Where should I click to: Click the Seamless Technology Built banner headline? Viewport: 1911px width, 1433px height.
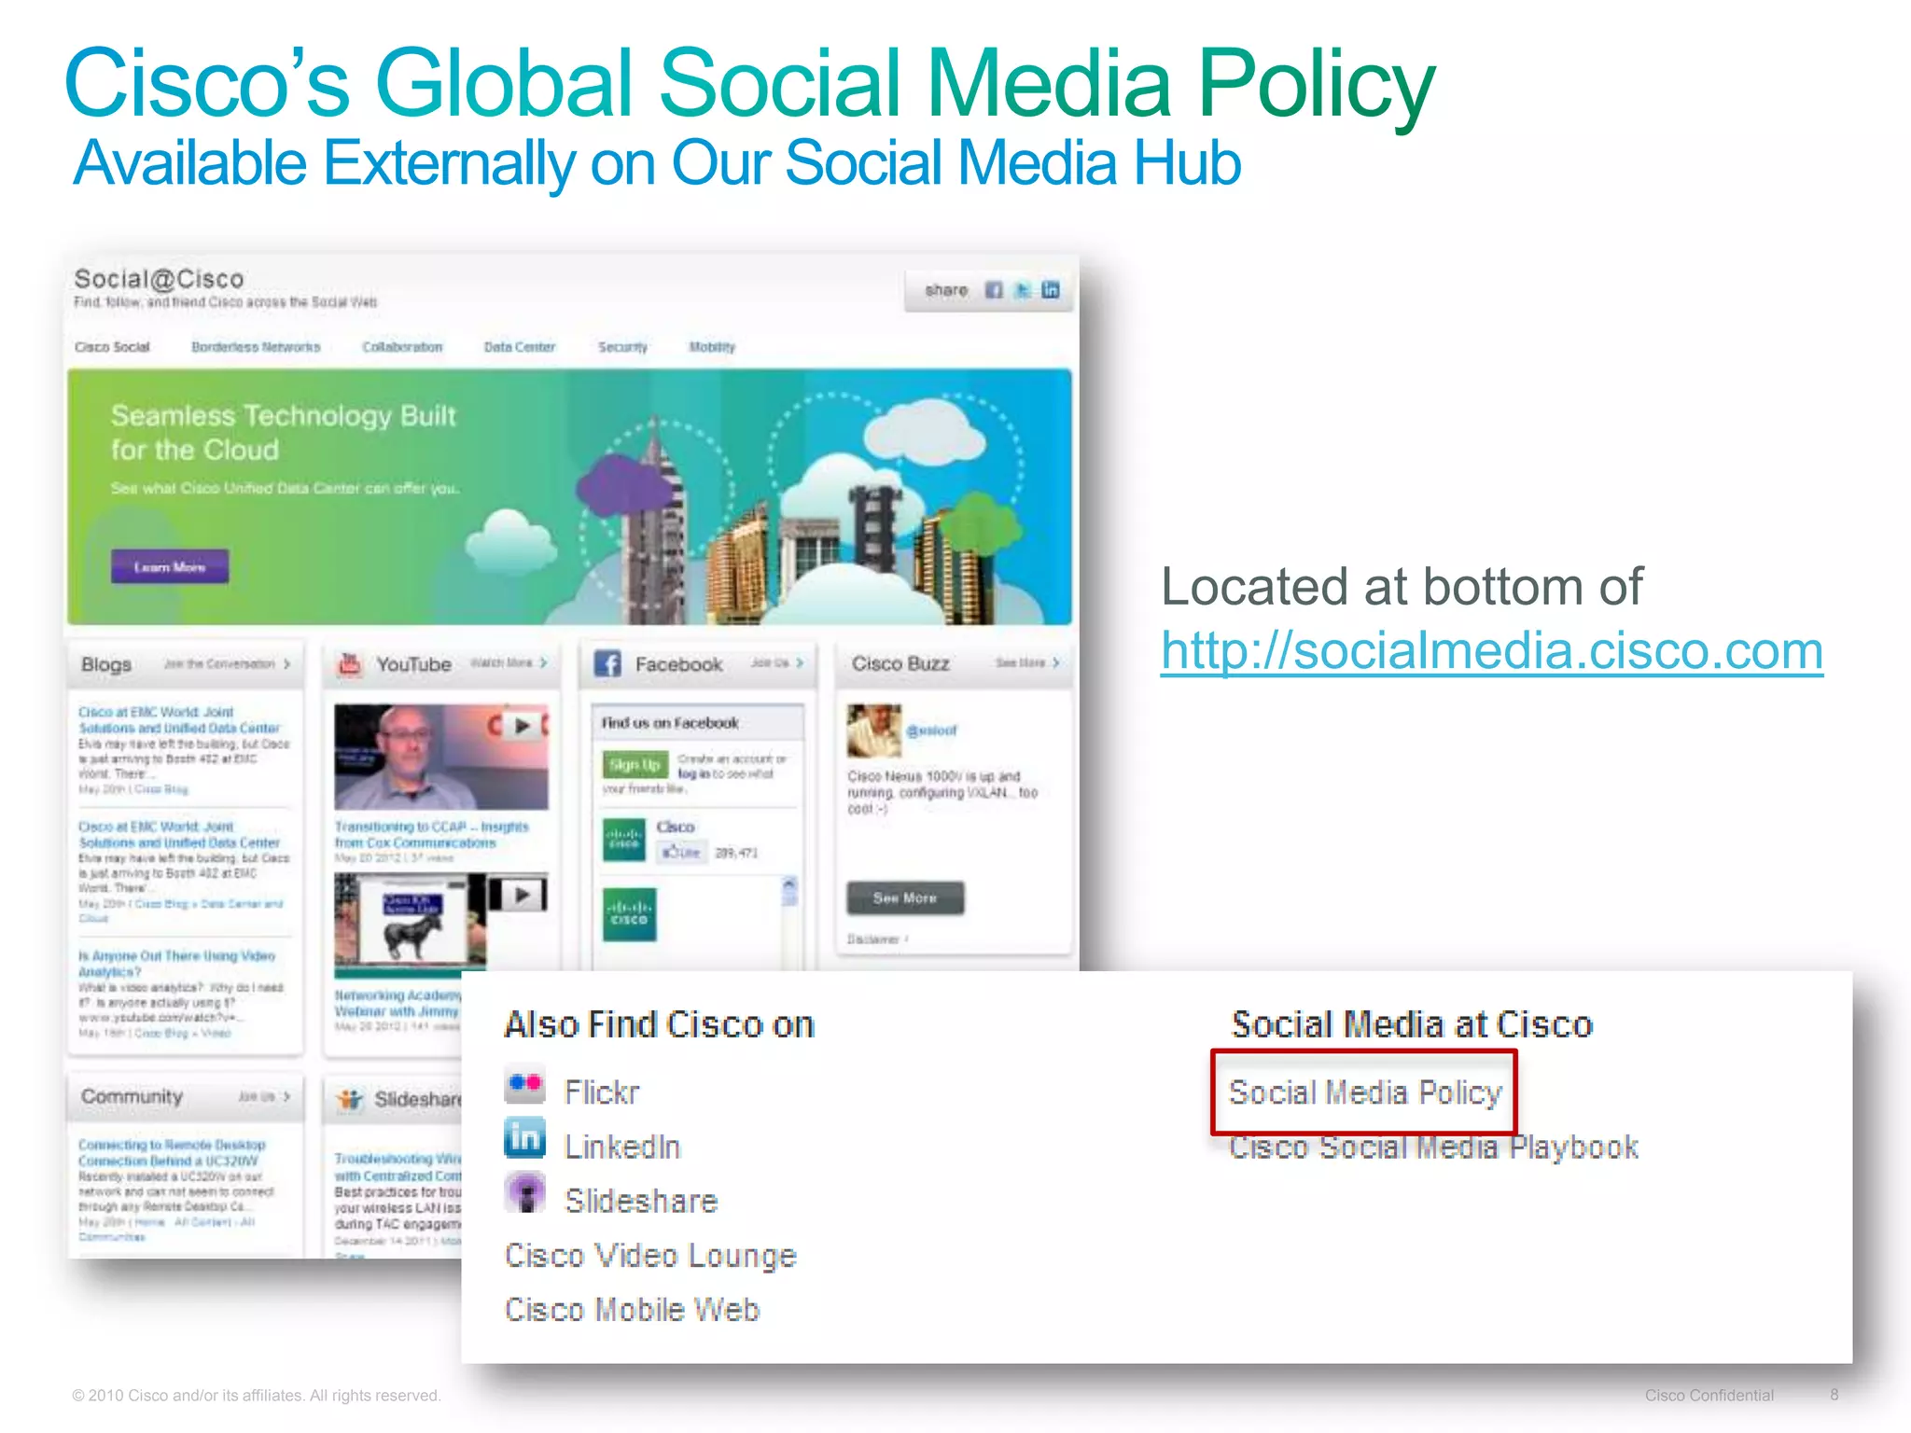click(x=284, y=433)
